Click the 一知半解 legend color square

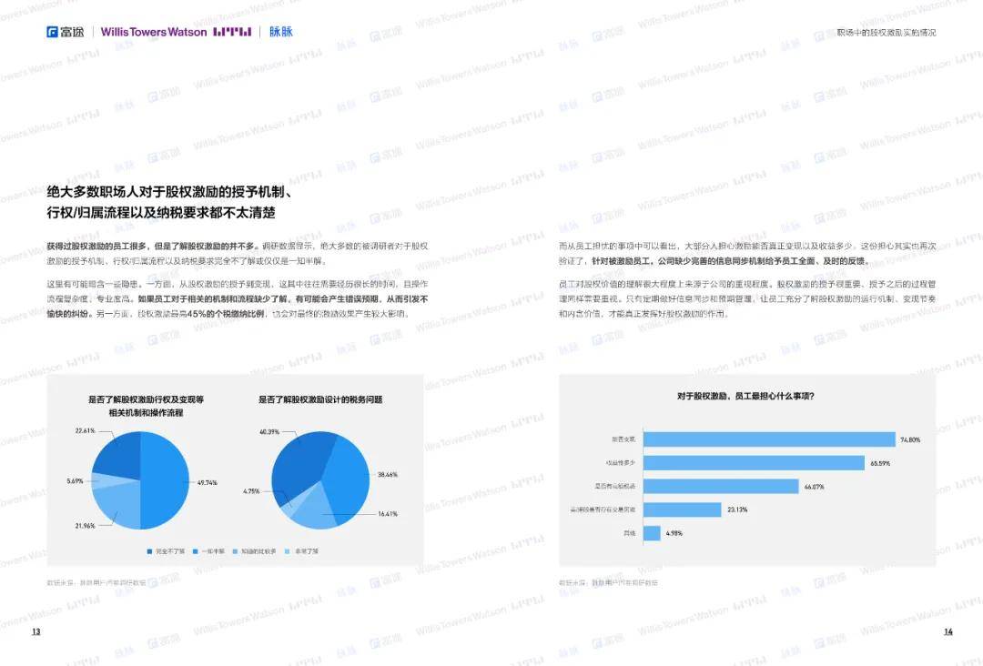pos(195,551)
